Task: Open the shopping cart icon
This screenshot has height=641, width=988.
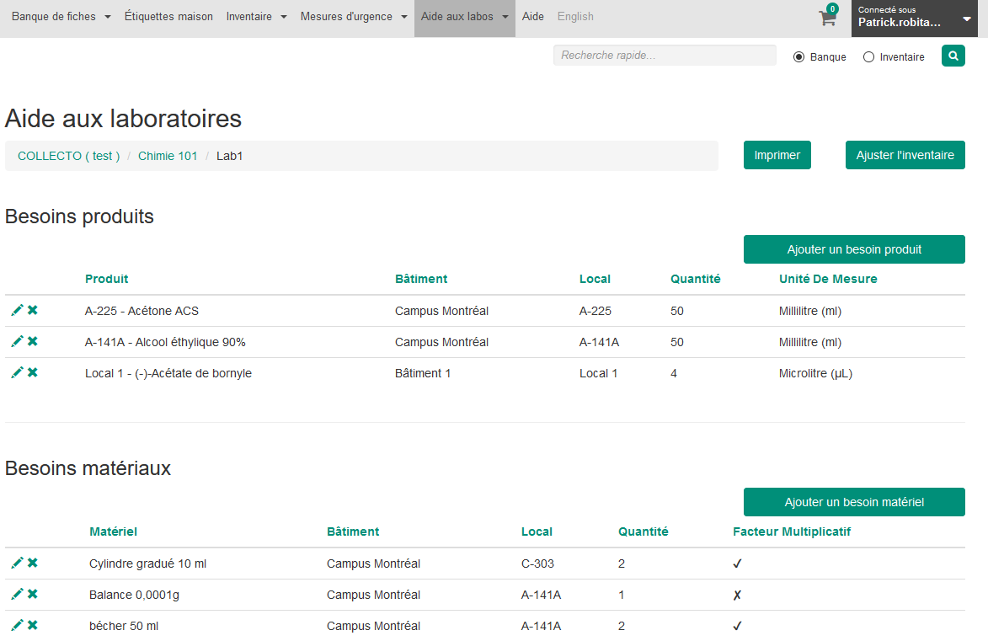Action: pos(828,18)
